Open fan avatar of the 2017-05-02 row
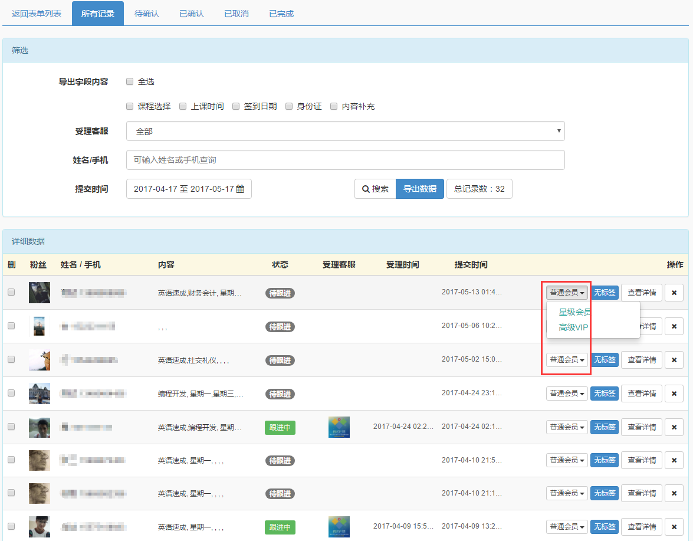The image size is (693, 541). (x=40, y=360)
